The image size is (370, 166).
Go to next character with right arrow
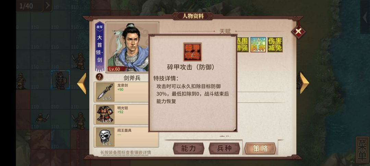pos(305,83)
